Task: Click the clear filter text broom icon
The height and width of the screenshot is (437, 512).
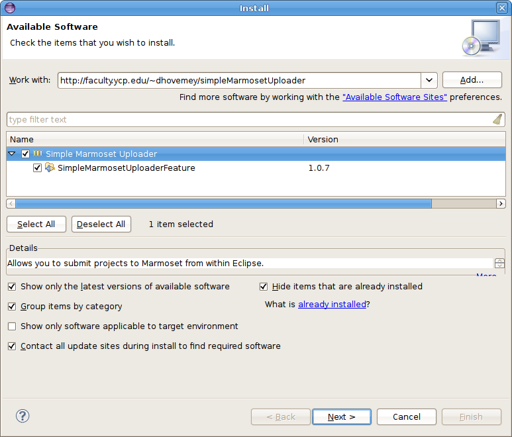Action: tap(497, 120)
